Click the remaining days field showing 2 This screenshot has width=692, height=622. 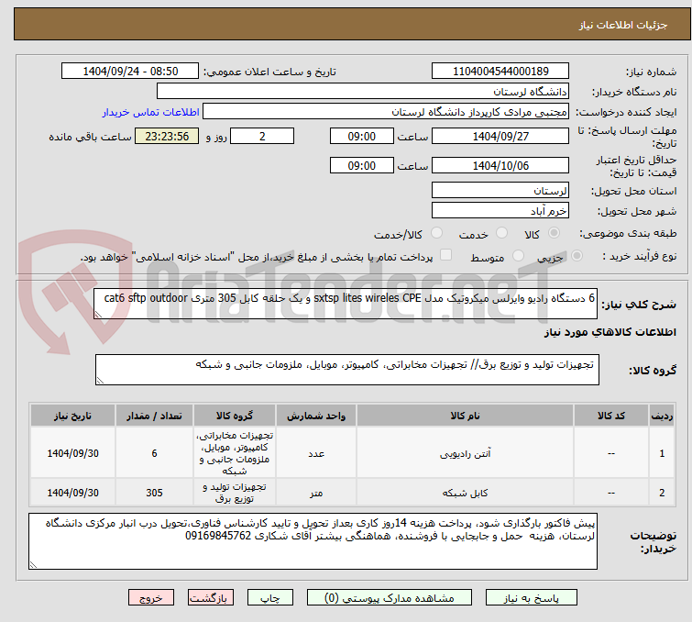pyautogui.click(x=262, y=136)
